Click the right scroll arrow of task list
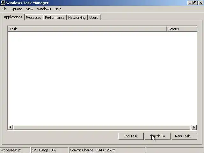The width and height of the screenshot is (204, 153). pyautogui.click(x=194, y=127)
